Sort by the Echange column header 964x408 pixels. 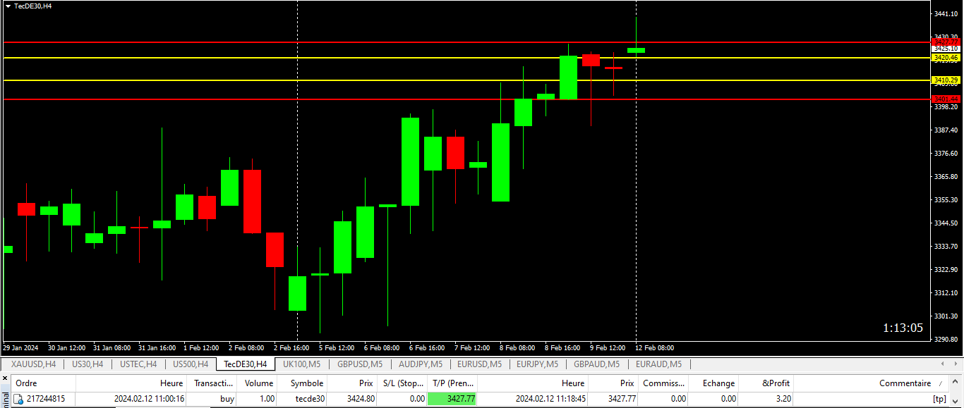[x=713, y=383]
